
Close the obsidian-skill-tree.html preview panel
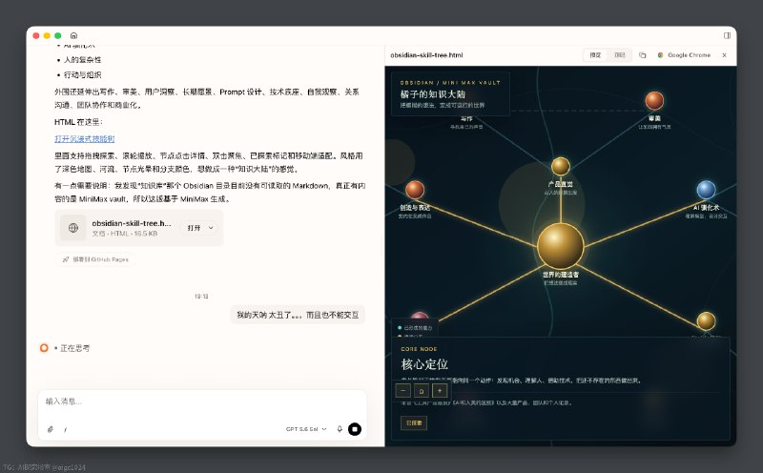point(725,55)
